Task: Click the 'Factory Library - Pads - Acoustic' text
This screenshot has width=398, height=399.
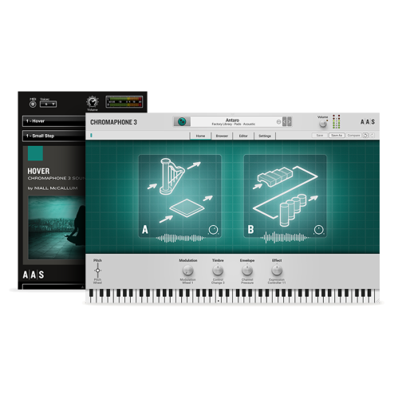Action: pos(233,124)
